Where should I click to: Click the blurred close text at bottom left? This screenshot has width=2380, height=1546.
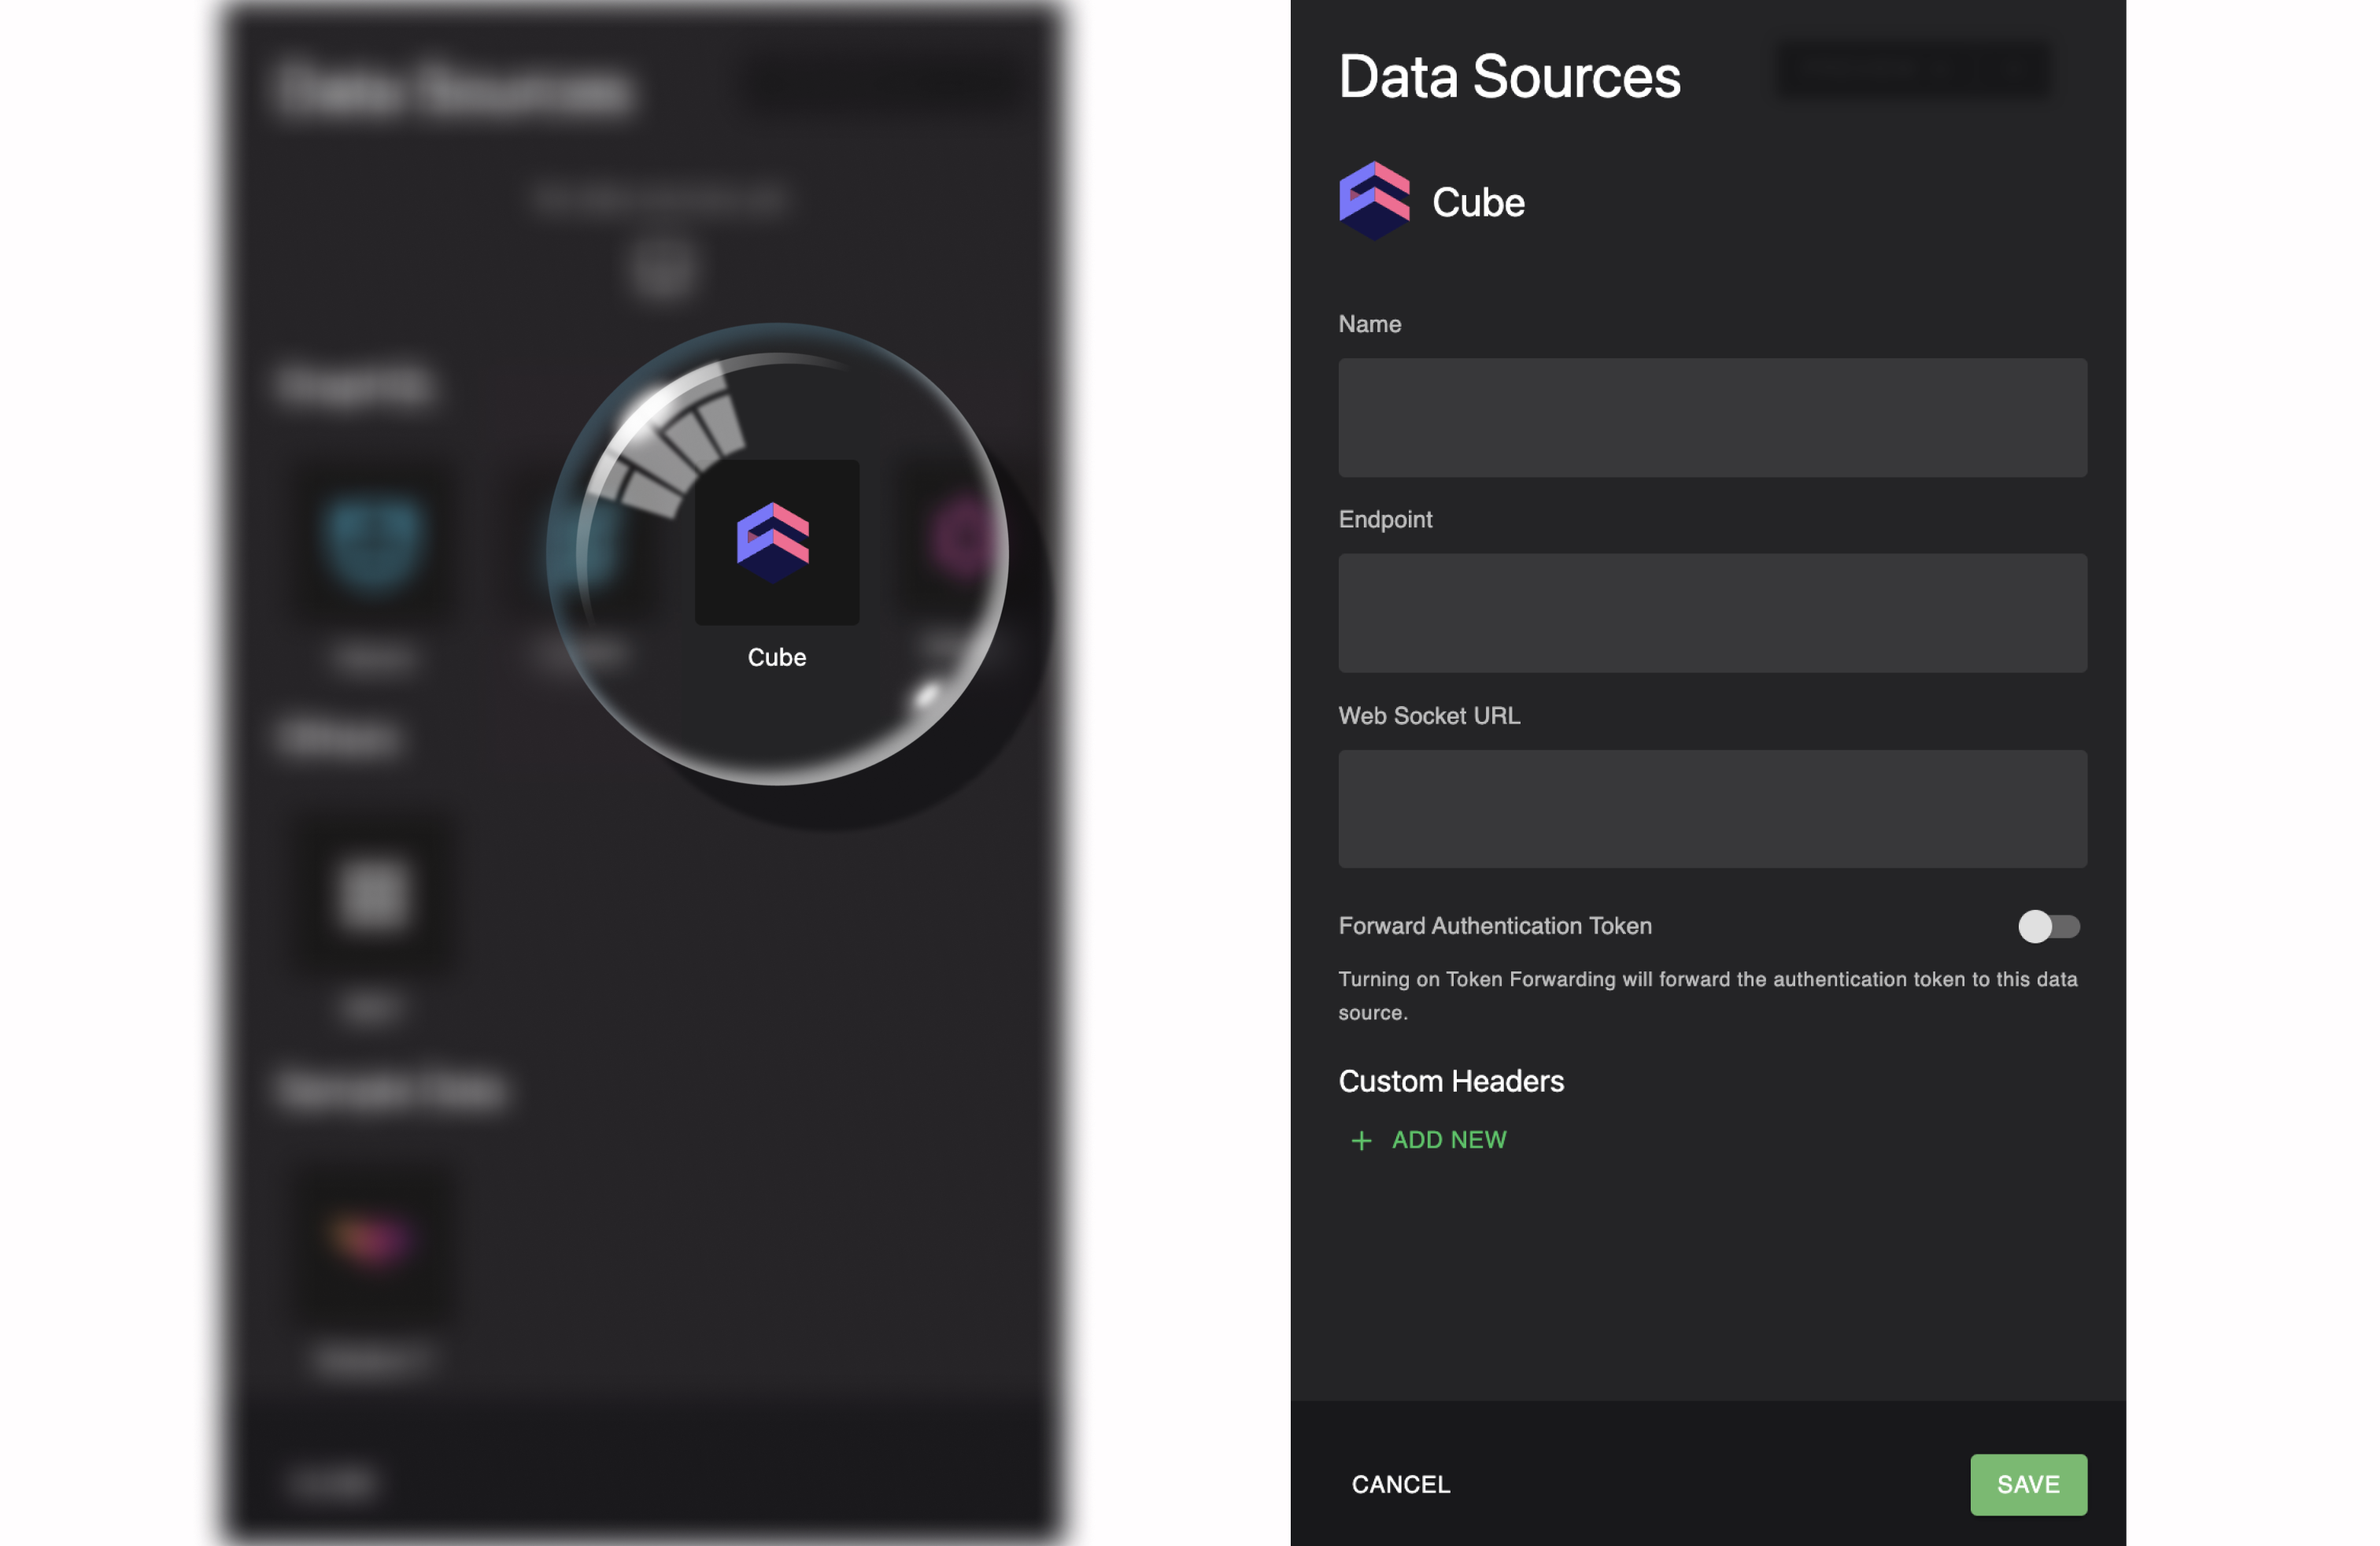point(333,1482)
